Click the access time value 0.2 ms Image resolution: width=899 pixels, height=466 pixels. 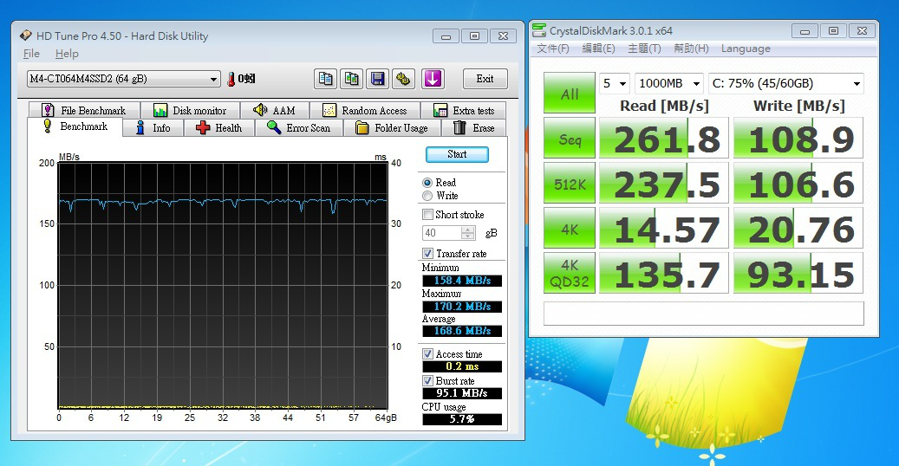462,366
